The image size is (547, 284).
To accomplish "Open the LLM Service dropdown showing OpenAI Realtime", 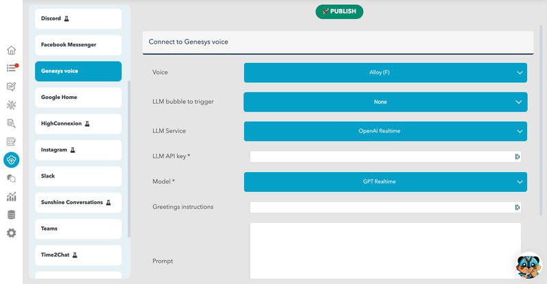I will (386, 131).
